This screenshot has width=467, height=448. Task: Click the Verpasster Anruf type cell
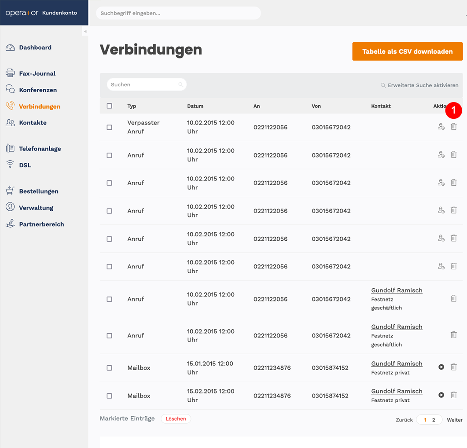[143, 127]
